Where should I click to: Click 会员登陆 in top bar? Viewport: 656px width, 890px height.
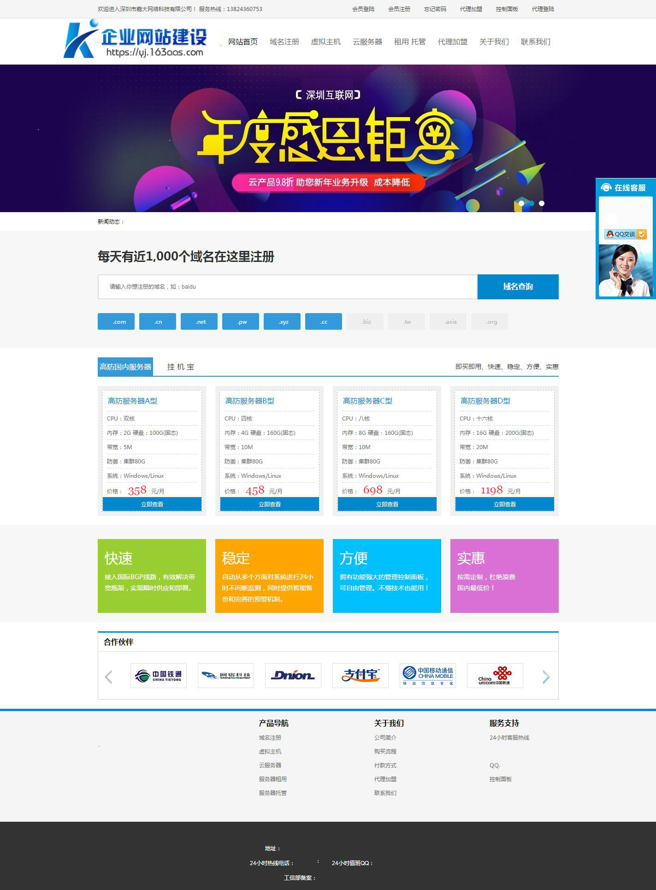click(363, 9)
